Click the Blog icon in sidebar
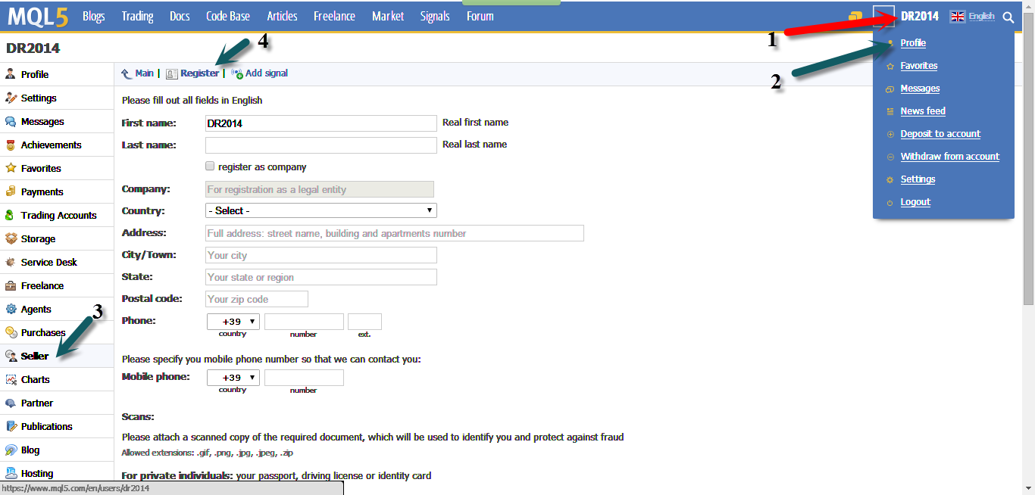 [11, 450]
